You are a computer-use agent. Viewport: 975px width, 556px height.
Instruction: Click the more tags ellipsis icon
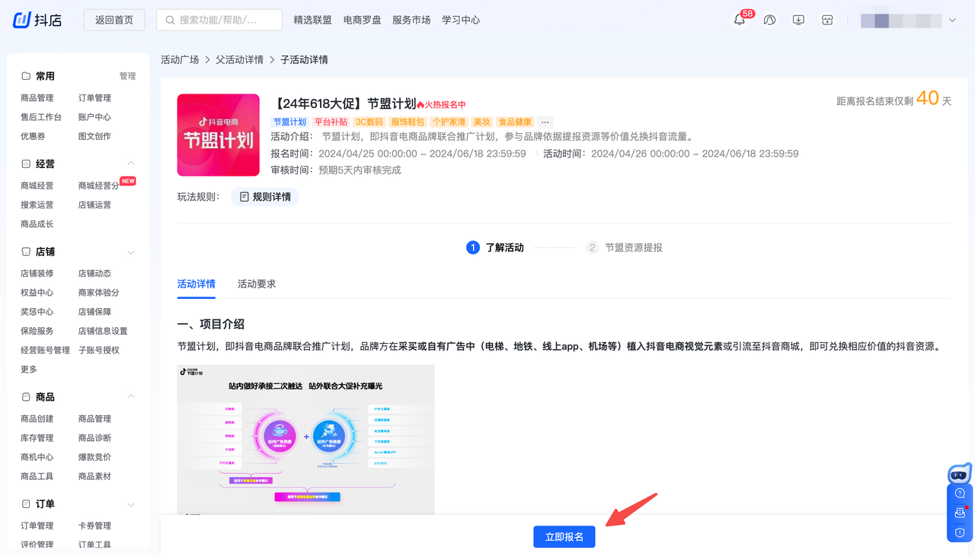[545, 122]
